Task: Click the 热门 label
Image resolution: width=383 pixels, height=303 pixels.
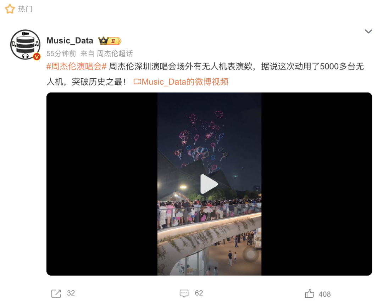Action: [25, 9]
